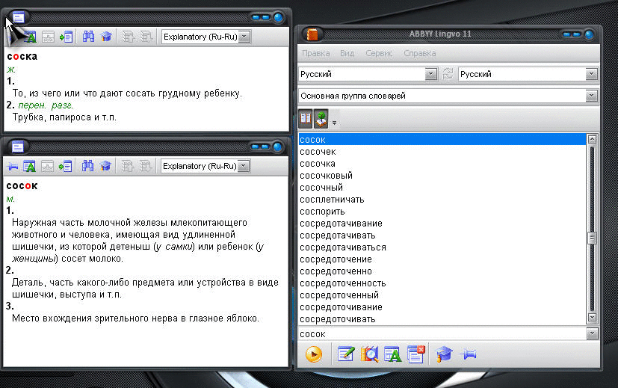Open Explanatory (Ru-Ru) dropdown in соска card

click(x=244, y=37)
